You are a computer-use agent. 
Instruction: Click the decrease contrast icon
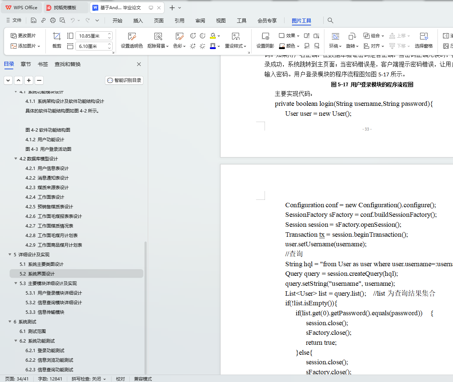202,36
